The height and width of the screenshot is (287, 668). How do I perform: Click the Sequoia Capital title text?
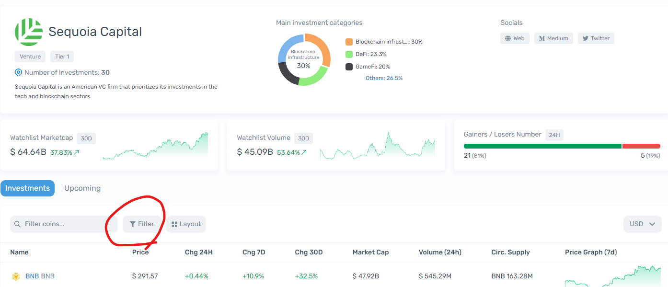95,32
